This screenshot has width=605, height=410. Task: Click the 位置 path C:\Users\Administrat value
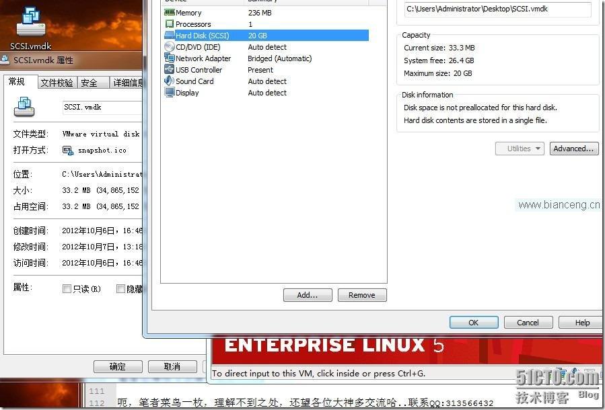[x=102, y=174]
